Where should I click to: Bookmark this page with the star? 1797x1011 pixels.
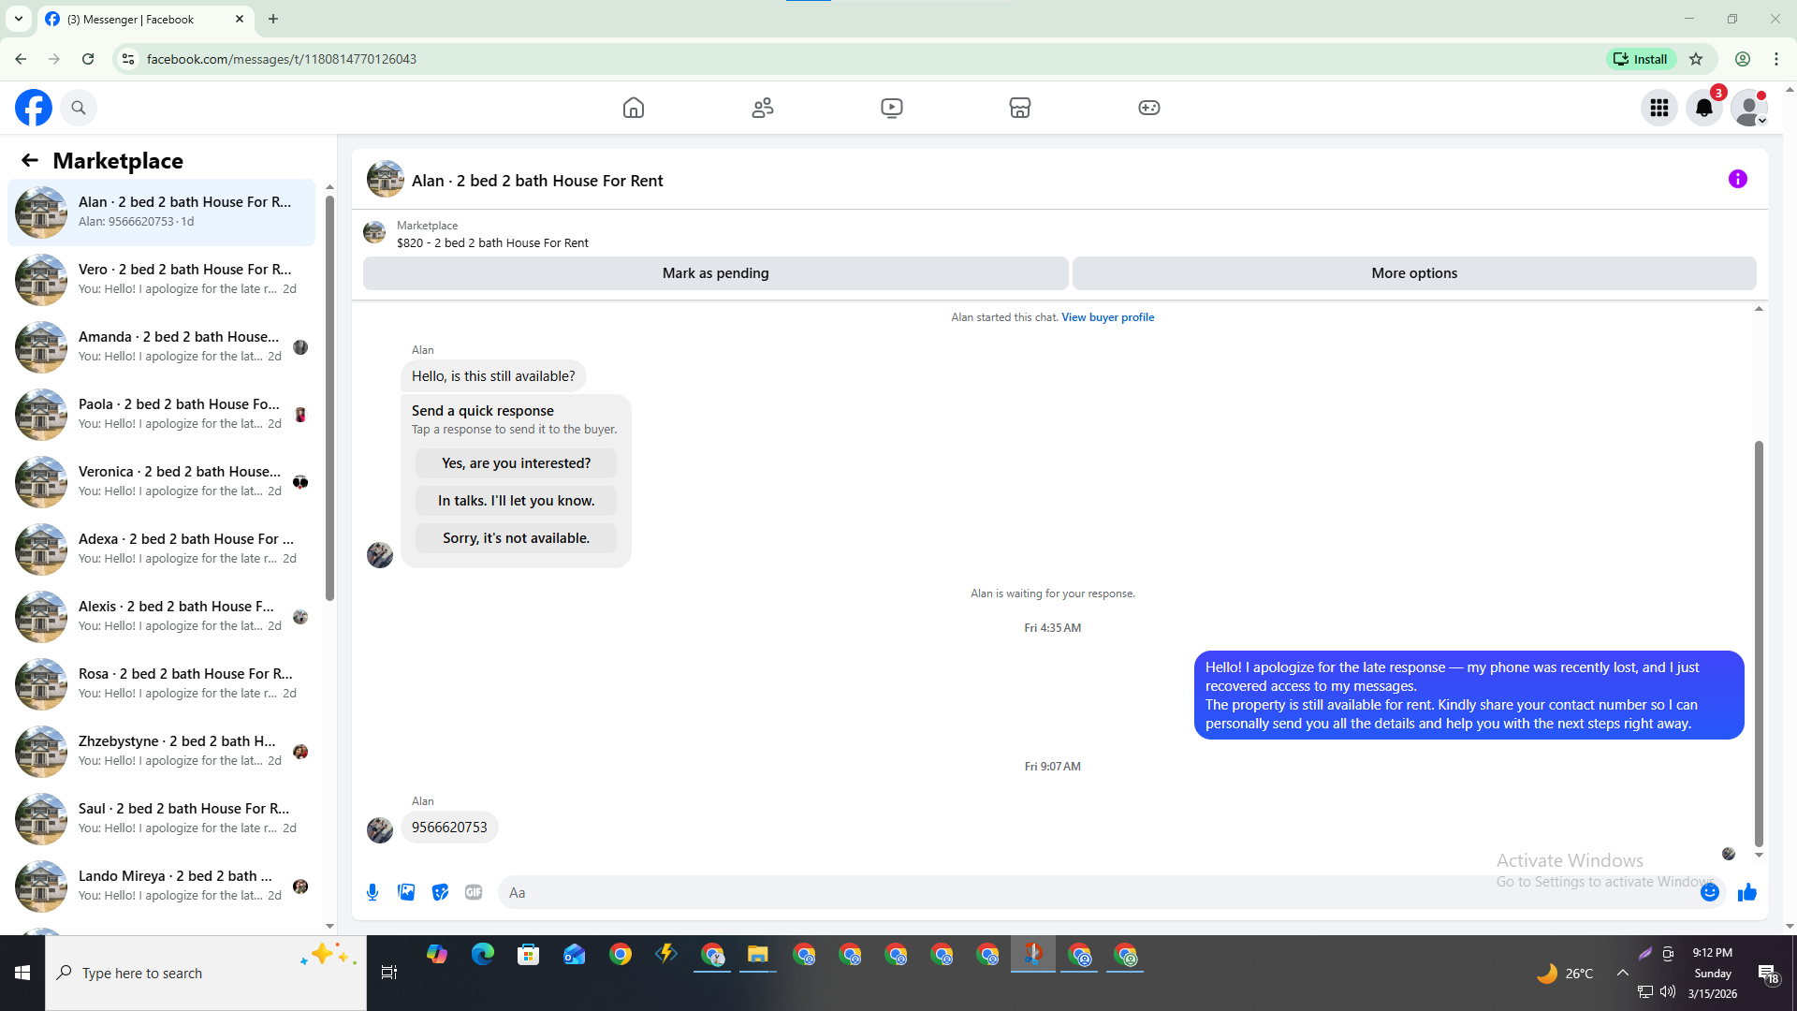pyautogui.click(x=1696, y=59)
